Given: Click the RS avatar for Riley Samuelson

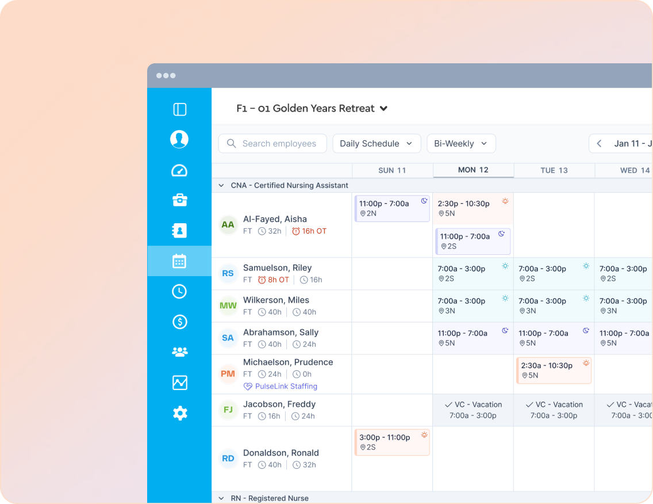Looking at the screenshot, I should 228,273.
